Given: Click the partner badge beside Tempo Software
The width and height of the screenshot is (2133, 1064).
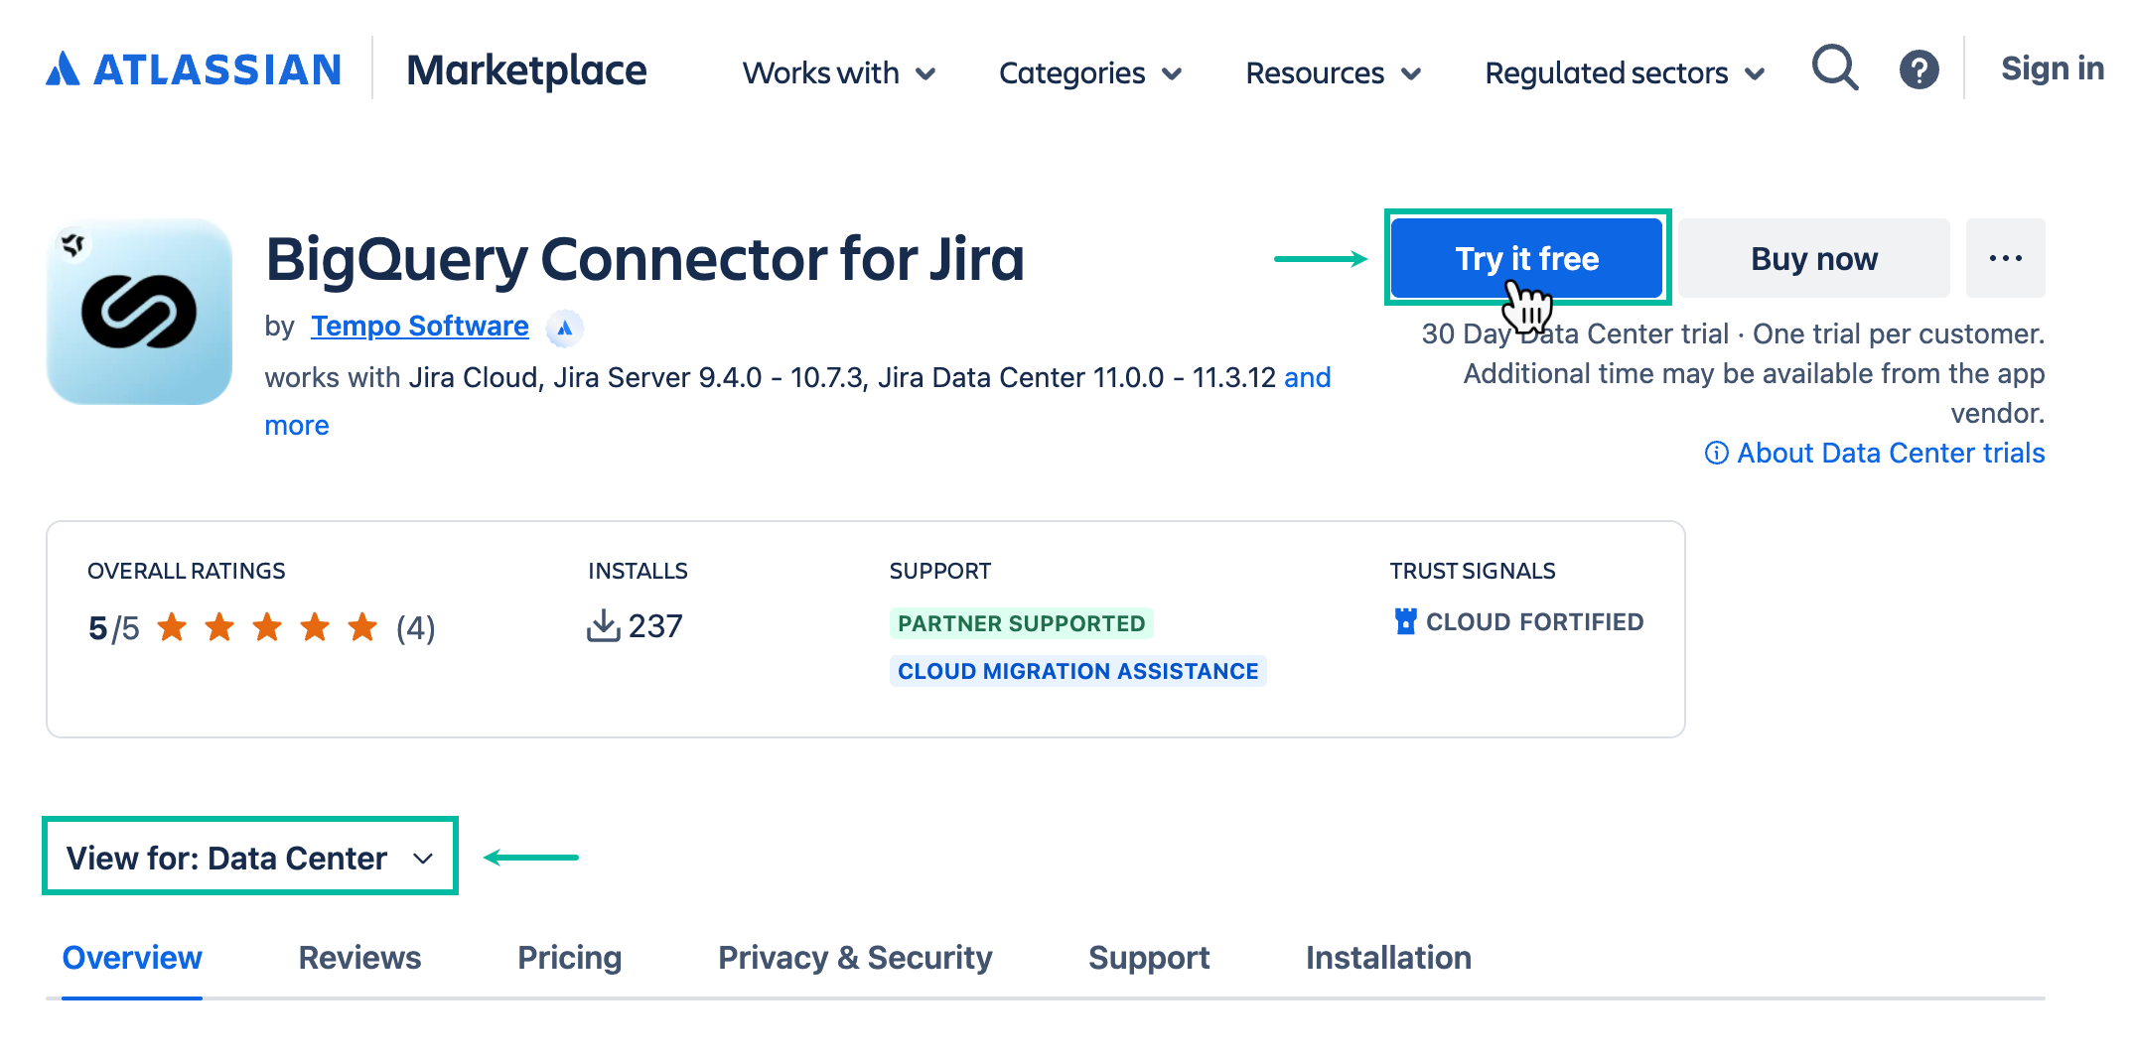Looking at the screenshot, I should [564, 327].
